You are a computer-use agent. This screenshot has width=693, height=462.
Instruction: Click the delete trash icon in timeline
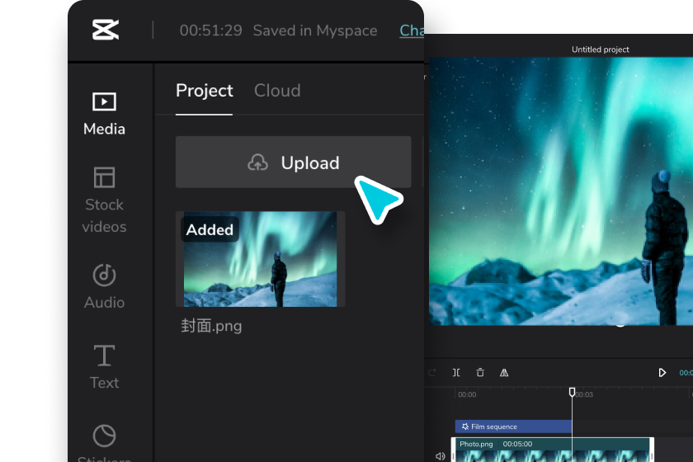click(480, 373)
